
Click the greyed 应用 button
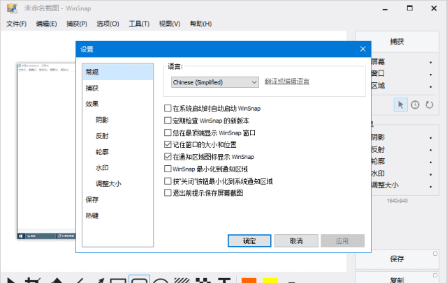pyautogui.click(x=342, y=241)
